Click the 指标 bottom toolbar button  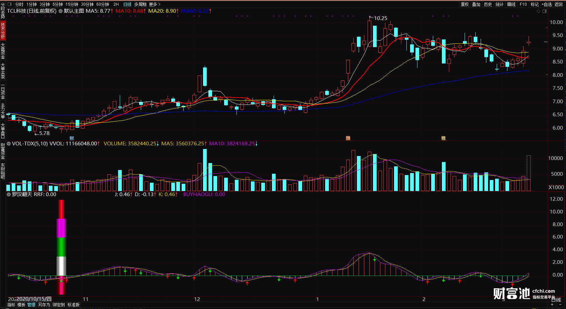(x=11, y=305)
